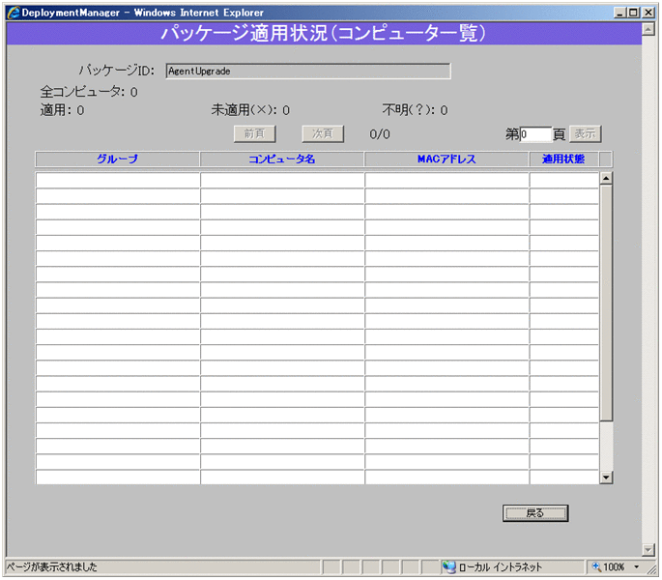Image resolution: width=662 pixels, height=580 pixels.
Task: Click the 戻る back button
Action: (x=535, y=513)
